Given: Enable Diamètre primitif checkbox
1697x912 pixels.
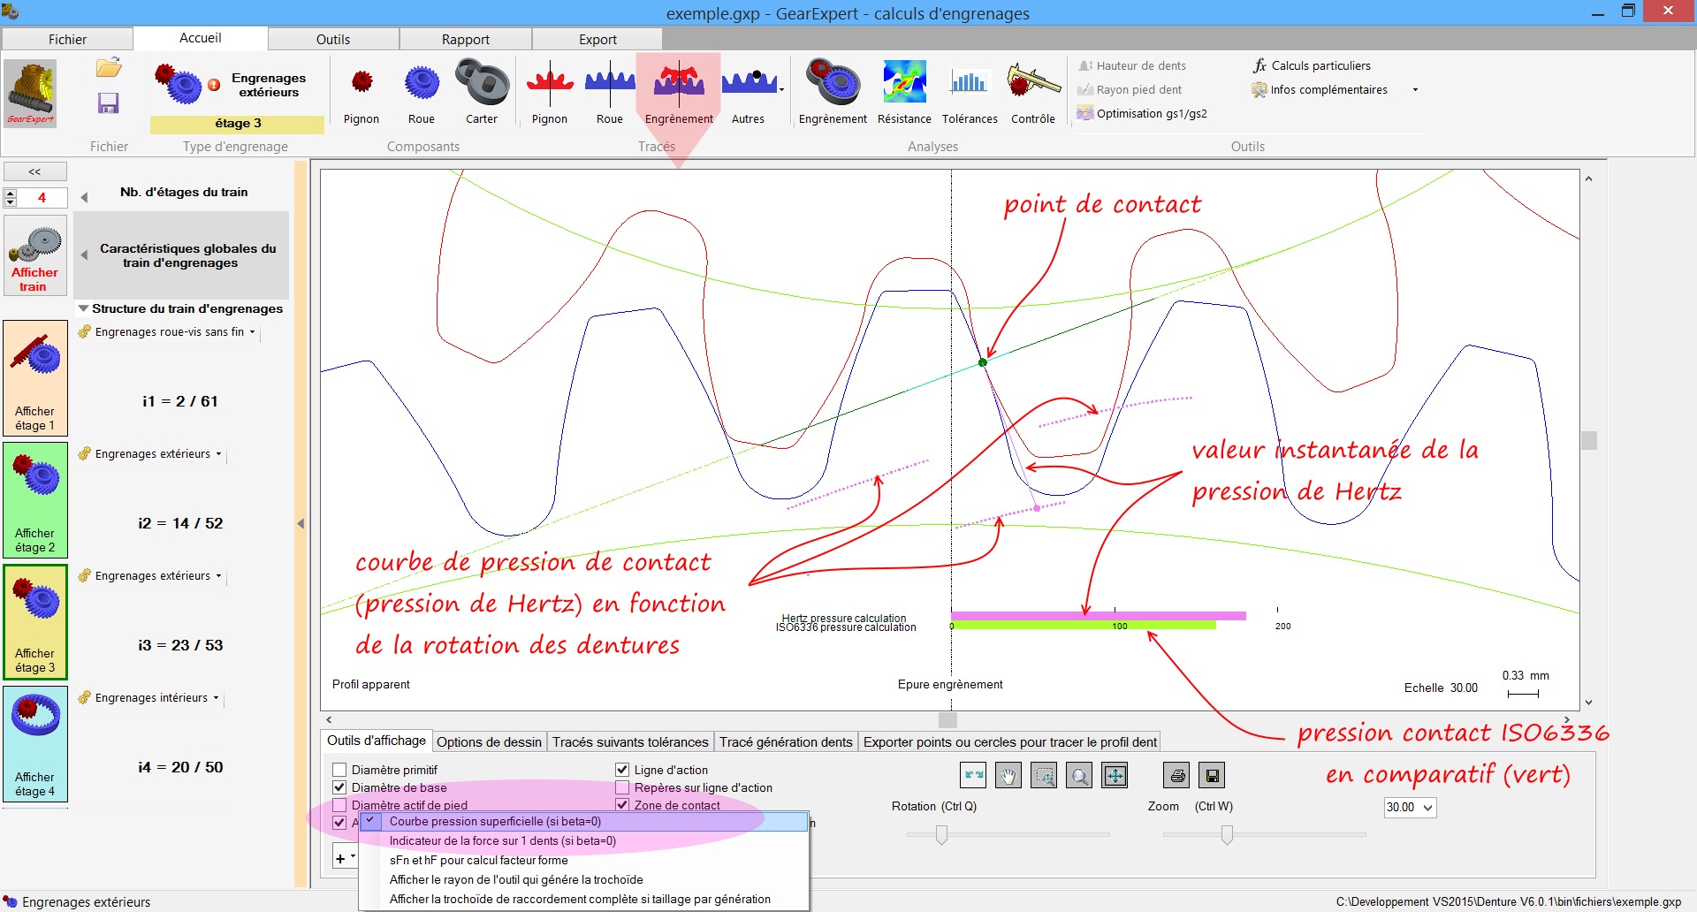Looking at the screenshot, I should pos(339,770).
